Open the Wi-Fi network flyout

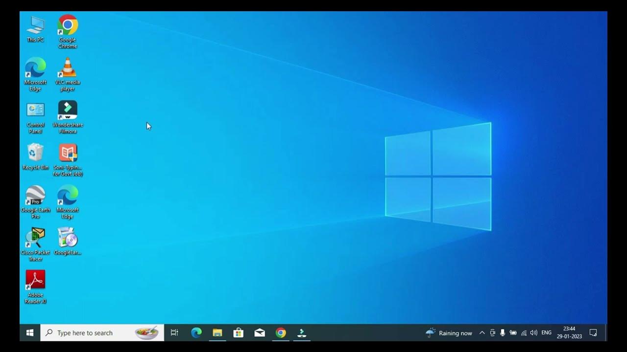pos(524,333)
